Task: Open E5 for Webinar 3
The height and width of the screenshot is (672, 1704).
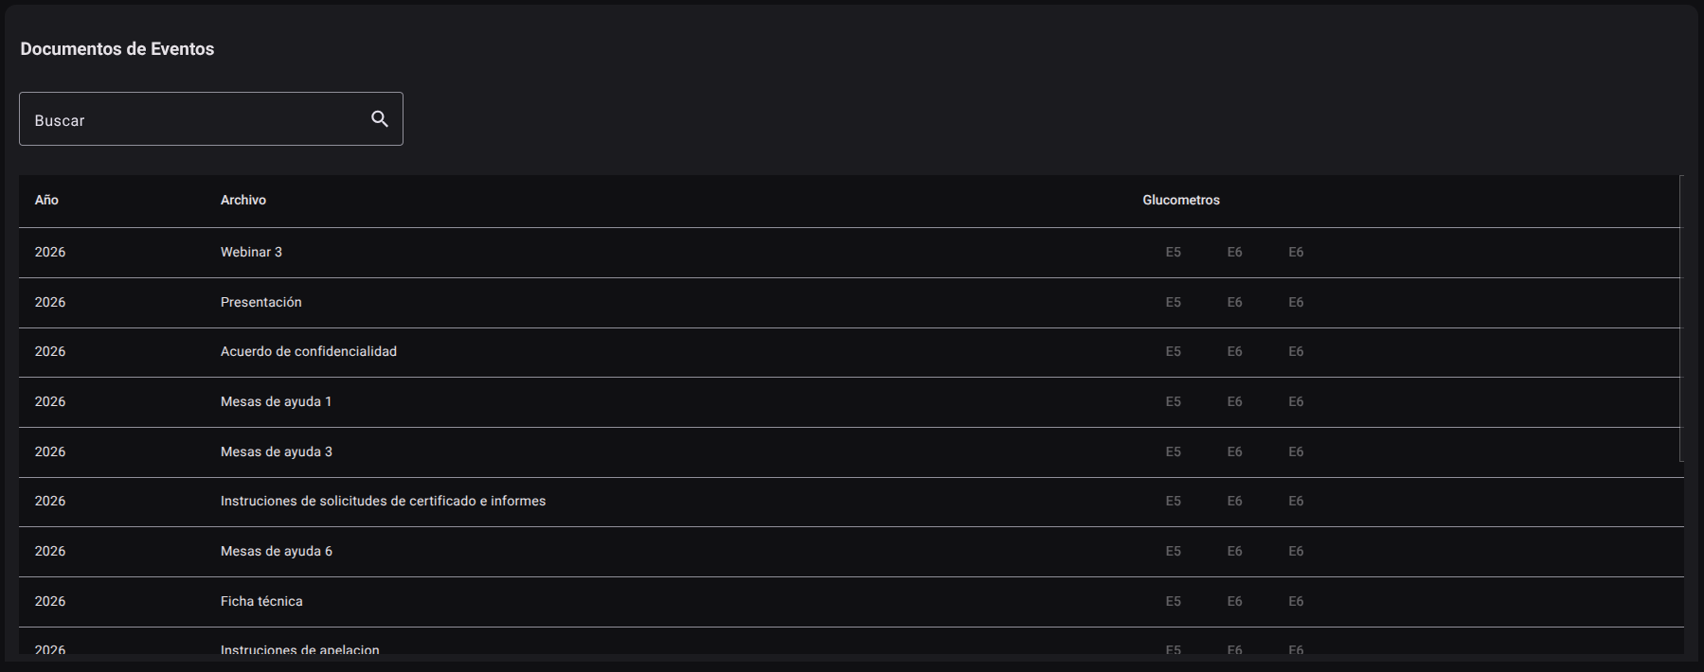Action: 1174,253
